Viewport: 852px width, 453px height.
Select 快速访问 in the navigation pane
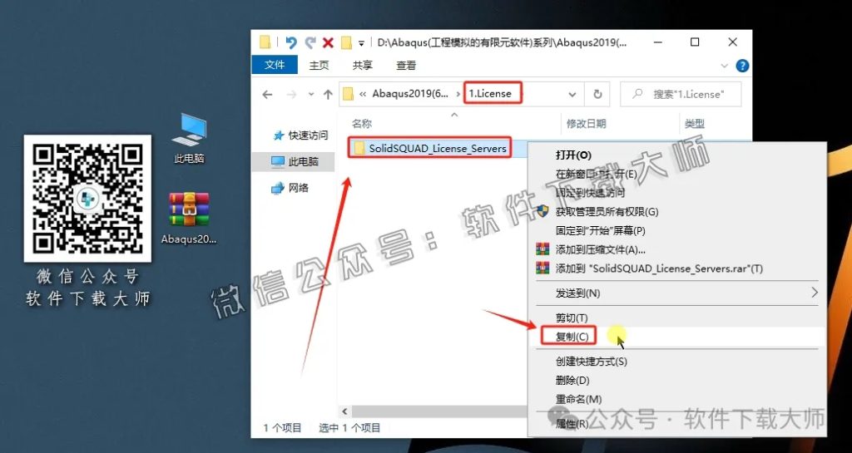click(301, 135)
